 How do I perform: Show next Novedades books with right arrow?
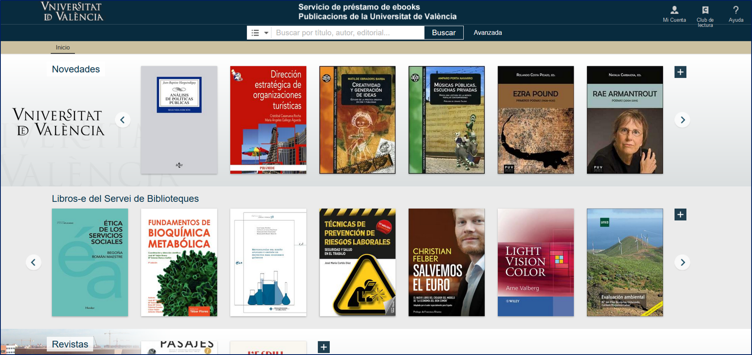682,120
